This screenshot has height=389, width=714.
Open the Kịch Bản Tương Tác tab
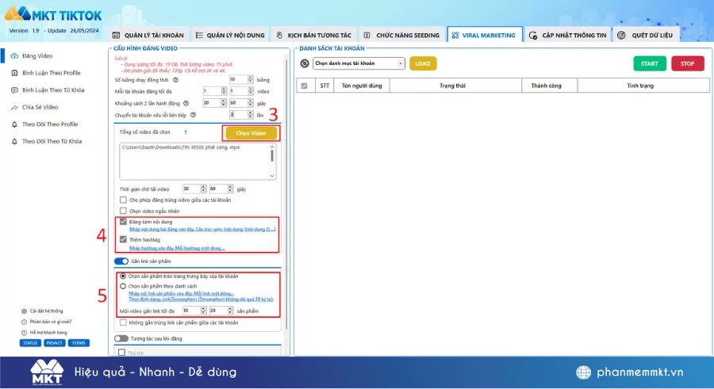click(x=313, y=35)
